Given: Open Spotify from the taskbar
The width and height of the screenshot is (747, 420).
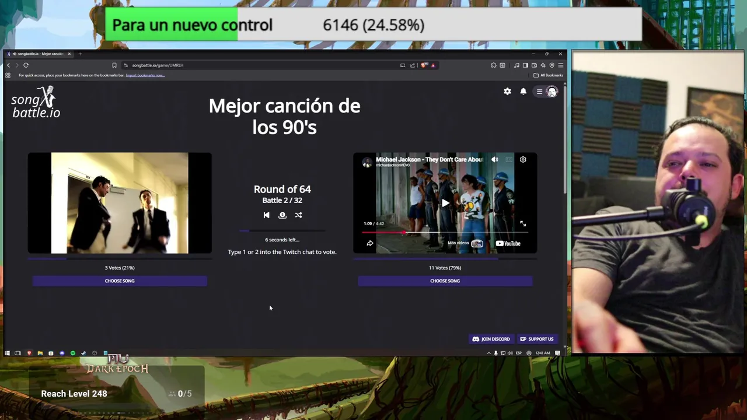Looking at the screenshot, I should (x=73, y=353).
